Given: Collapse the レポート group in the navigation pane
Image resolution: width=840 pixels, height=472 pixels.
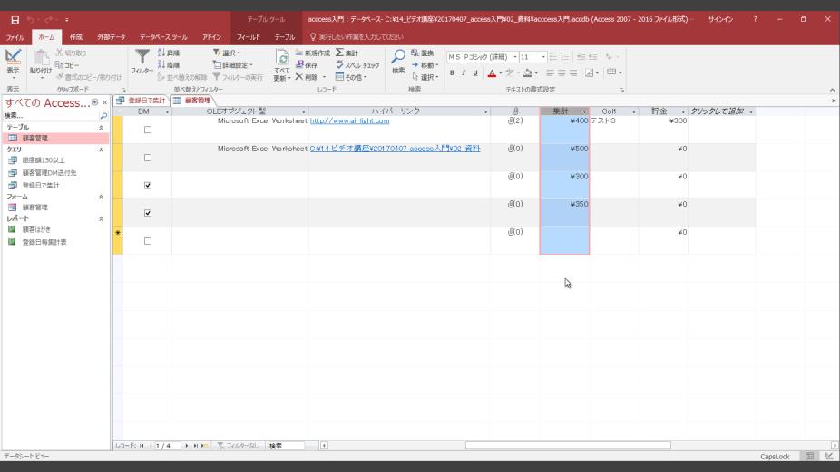Looking at the screenshot, I should coord(101,219).
